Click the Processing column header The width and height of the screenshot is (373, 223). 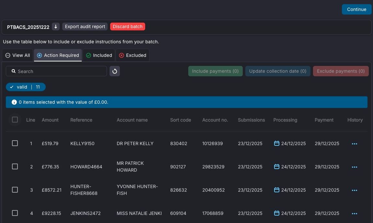[285, 120]
